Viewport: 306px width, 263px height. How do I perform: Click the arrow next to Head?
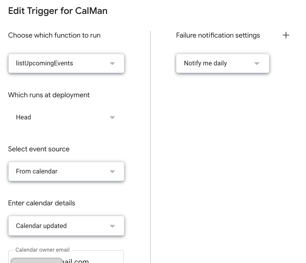[x=112, y=118]
